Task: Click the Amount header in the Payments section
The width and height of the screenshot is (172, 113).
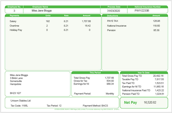Action: point(87,16)
